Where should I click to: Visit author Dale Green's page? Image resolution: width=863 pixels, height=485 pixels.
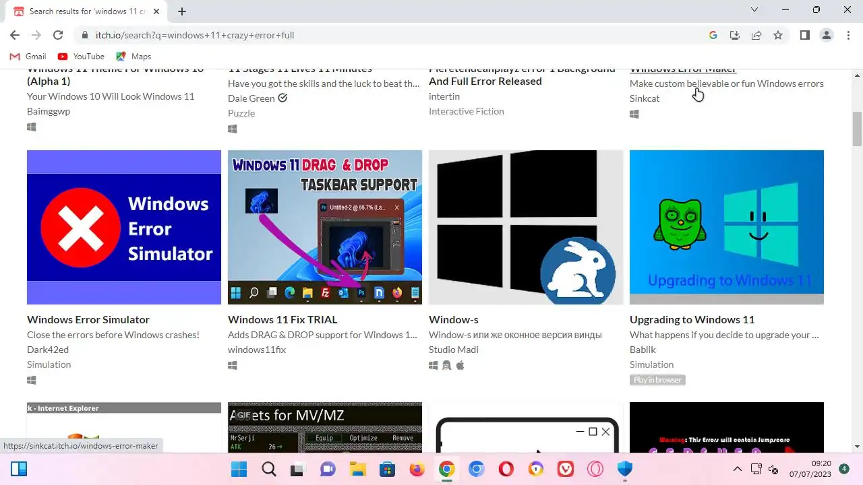(x=251, y=98)
